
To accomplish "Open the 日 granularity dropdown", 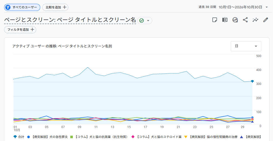I will point(246,46).
